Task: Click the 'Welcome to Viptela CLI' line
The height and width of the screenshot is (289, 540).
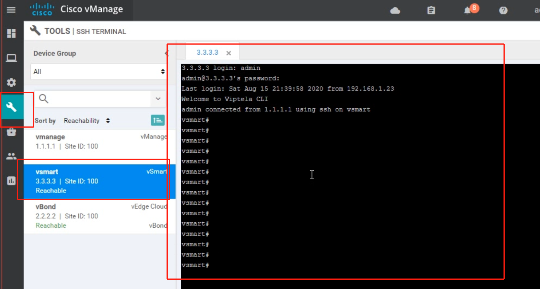Action: point(225,99)
